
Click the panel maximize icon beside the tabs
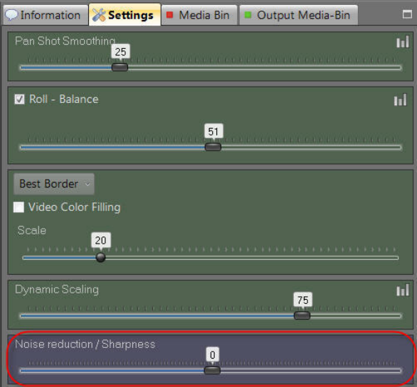[x=407, y=14]
